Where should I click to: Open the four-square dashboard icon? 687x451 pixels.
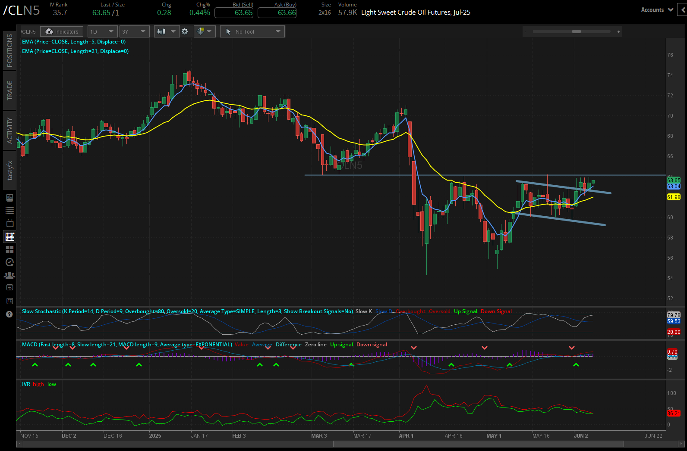[x=9, y=249]
